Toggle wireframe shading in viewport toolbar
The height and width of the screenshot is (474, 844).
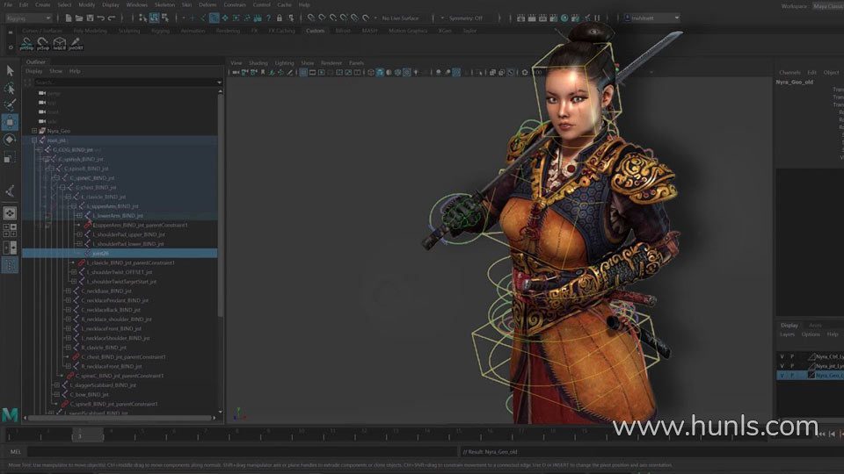[x=371, y=73]
